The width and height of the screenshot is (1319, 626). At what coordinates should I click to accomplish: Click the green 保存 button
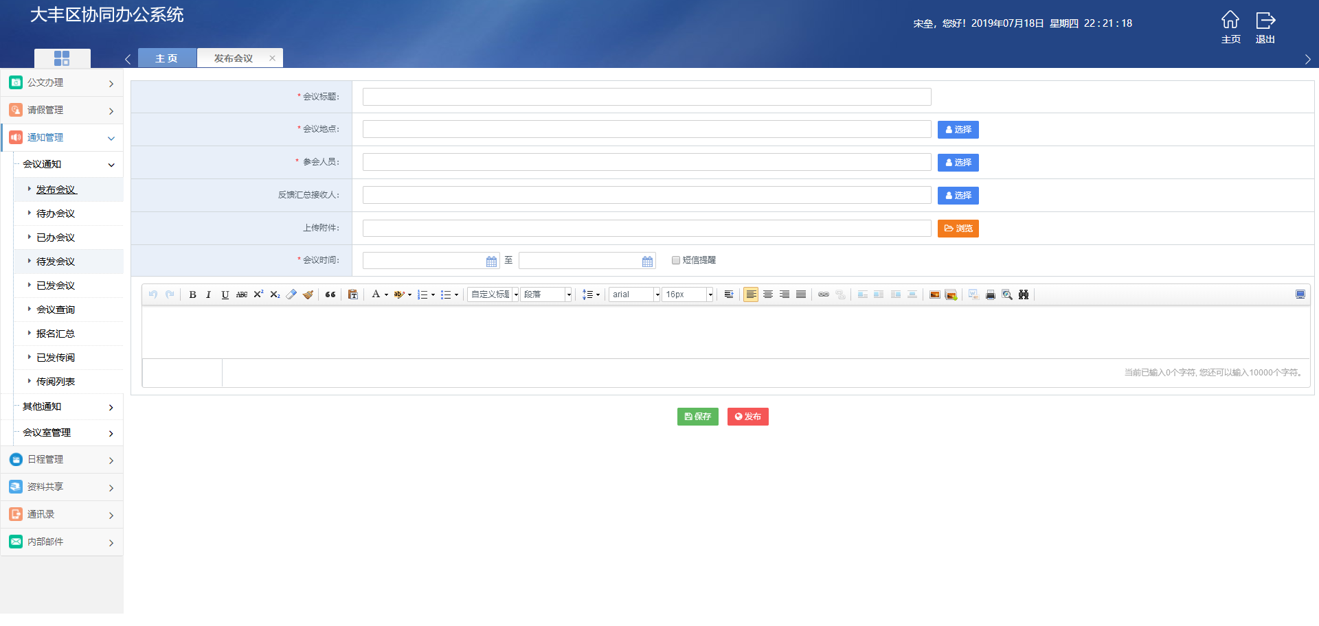697,417
